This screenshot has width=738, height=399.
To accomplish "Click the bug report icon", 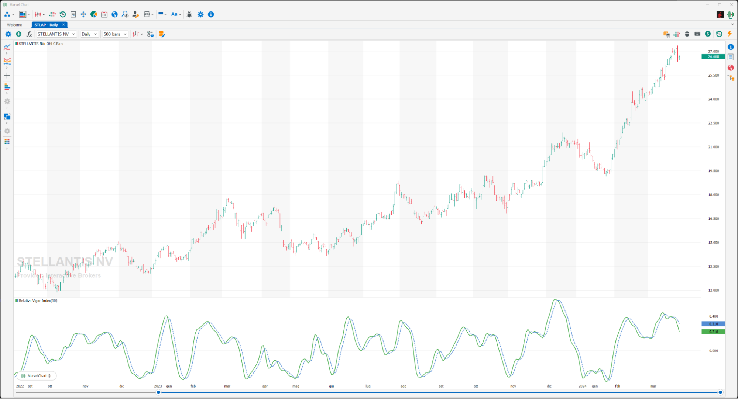I will (189, 14).
